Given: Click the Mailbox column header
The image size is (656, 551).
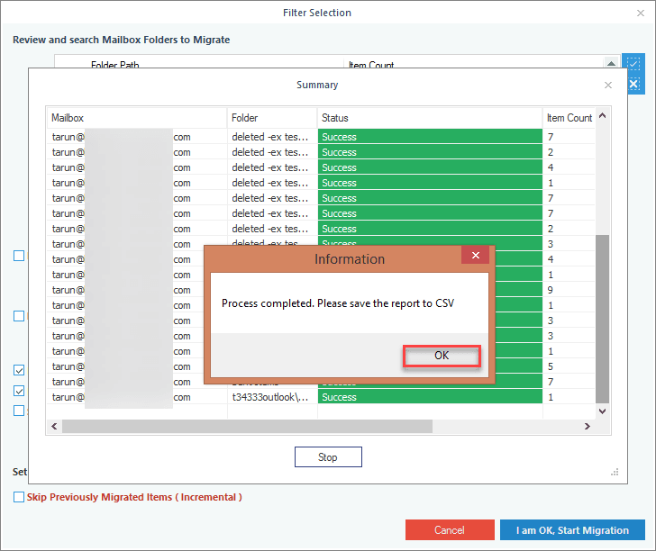Looking at the screenshot, I should coord(136,118).
